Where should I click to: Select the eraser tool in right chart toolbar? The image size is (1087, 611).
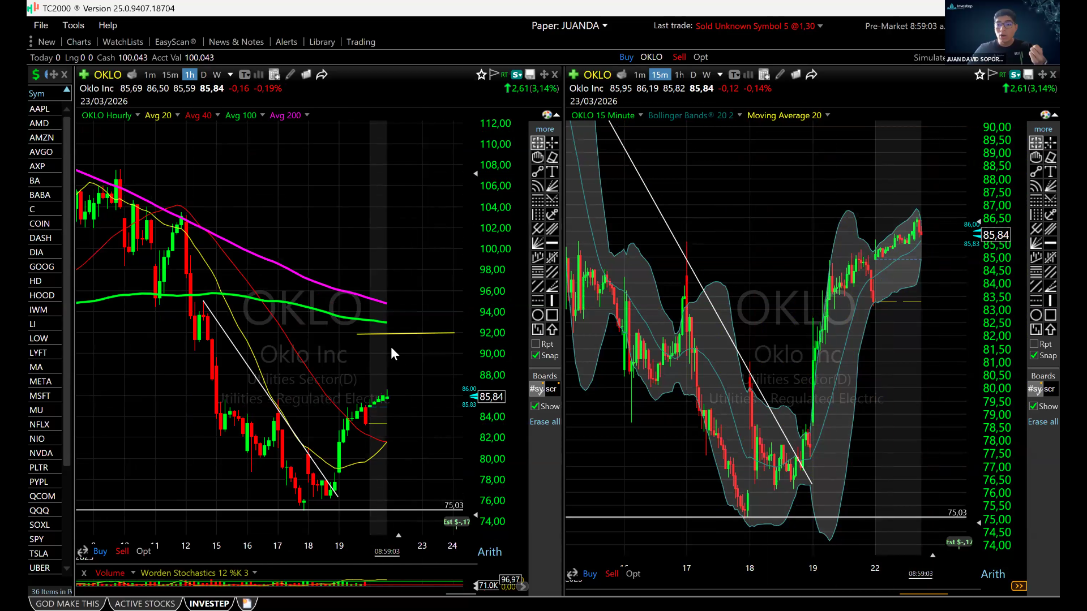[x=1051, y=157]
